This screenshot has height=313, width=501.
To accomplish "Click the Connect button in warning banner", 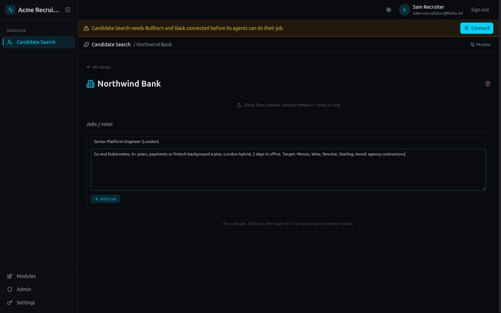I will 477,28.
